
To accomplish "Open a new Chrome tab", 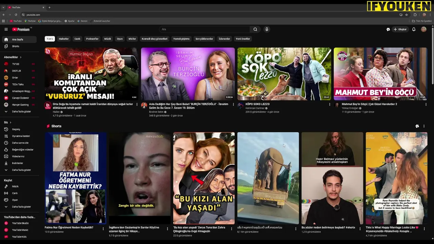I will pos(50,7).
